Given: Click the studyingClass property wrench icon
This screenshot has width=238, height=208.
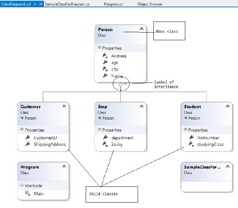Looking at the screenshot, I should (191, 144).
